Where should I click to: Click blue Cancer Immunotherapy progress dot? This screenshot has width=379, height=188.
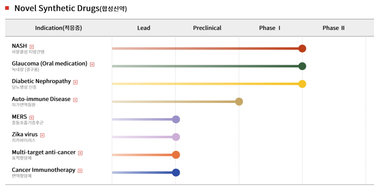[176, 172]
